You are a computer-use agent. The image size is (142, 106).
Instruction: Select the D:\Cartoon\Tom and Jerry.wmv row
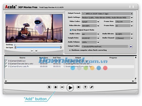coord(69,64)
